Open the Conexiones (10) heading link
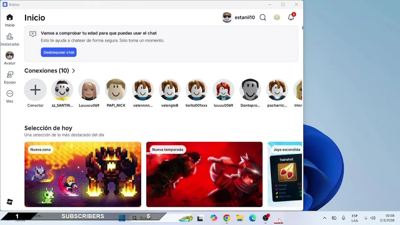Image resolution: width=400 pixels, height=225 pixels. point(47,71)
